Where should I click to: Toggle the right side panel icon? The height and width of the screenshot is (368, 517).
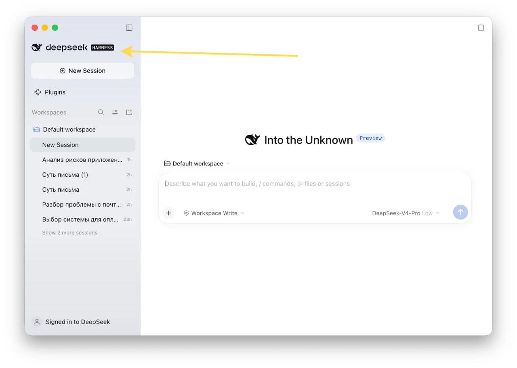[x=481, y=27]
